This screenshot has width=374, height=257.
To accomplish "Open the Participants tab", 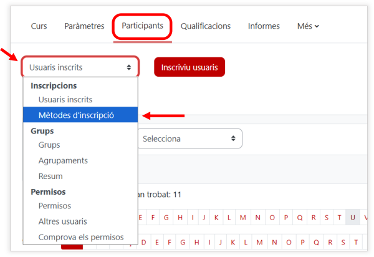I will [x=142, y=26].
